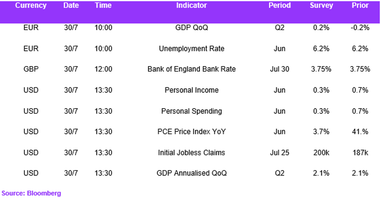Screen dimensions: 381x198
Task: Click the Unemployment Rate indicator
Action: pyautogui.click(x=191, y=48)
